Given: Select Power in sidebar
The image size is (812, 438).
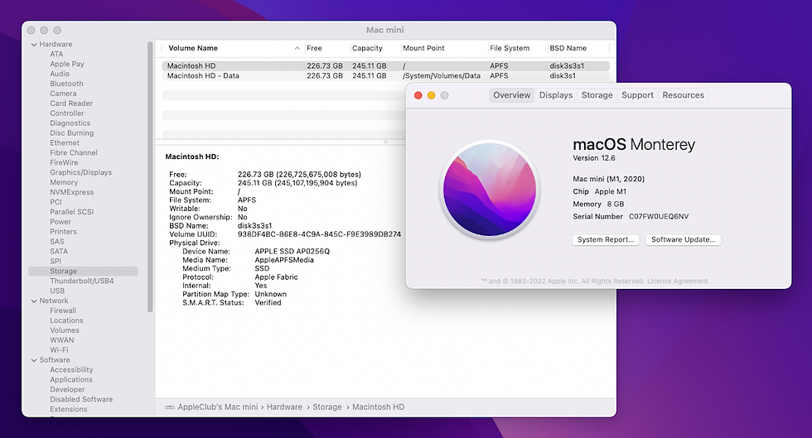Looking at the screenshot, I should [x=60, y=222].
